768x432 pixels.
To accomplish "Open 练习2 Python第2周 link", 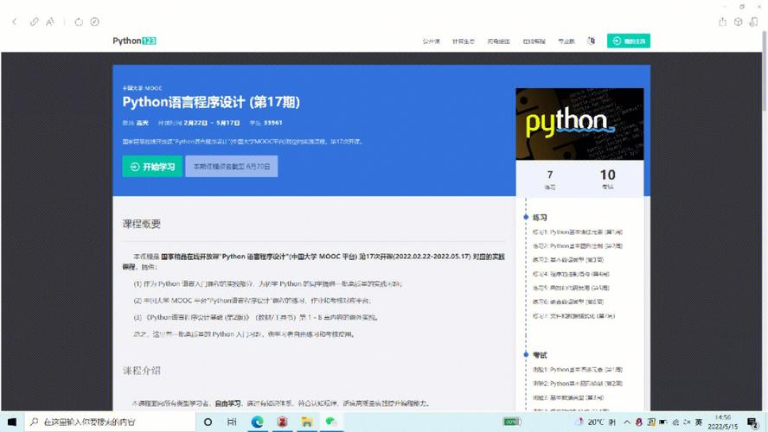I will 578,246.
